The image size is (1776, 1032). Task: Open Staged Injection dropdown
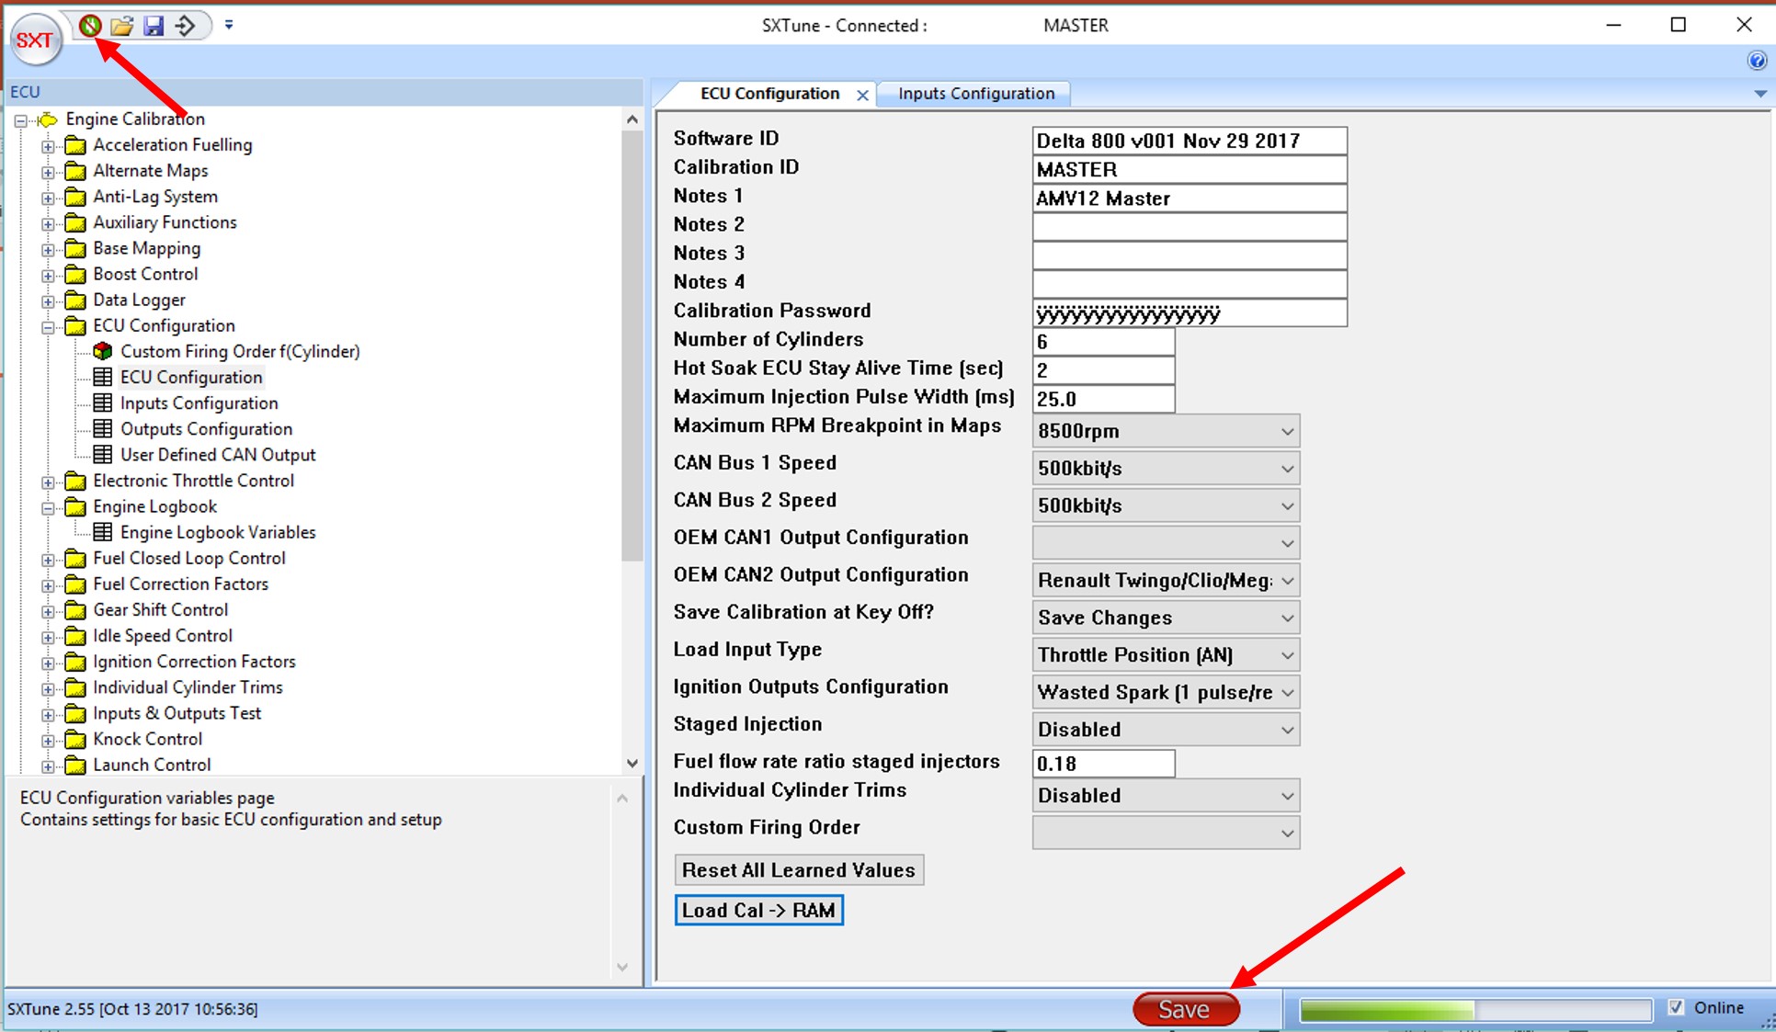pyautogui.click(x=1287, y=730)
